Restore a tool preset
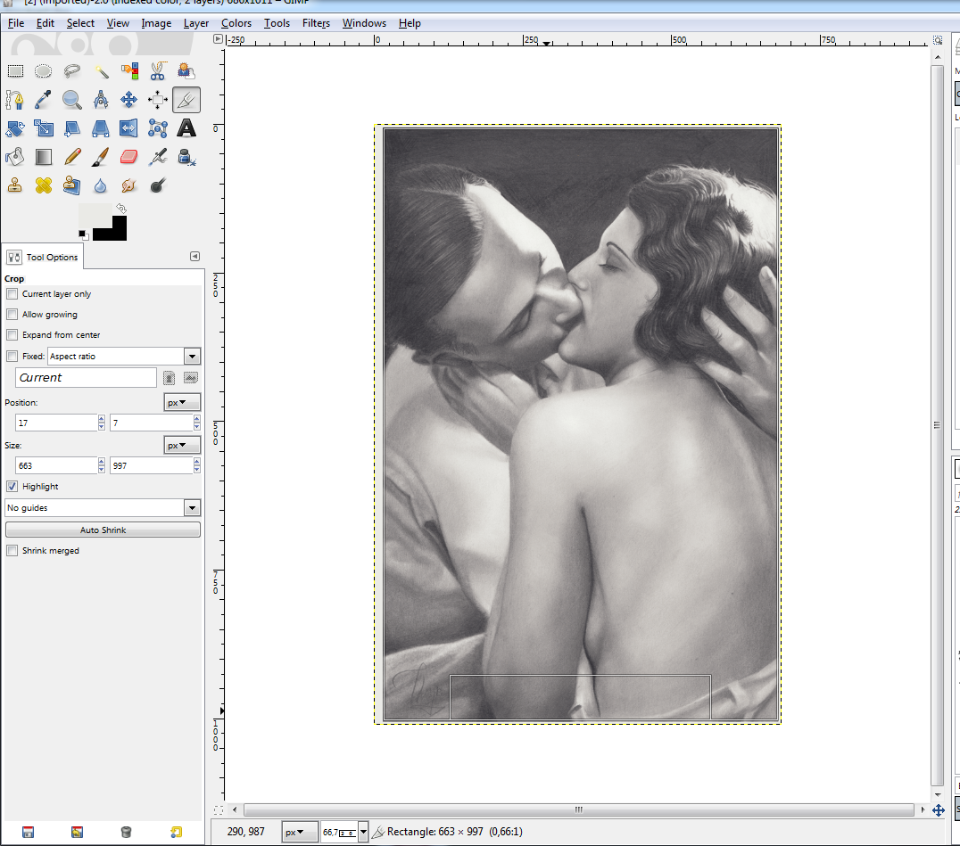The width and height of the screenshot is (960, 846). point(77,832)
